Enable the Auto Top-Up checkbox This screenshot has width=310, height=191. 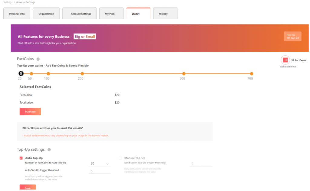pos(21,158)
